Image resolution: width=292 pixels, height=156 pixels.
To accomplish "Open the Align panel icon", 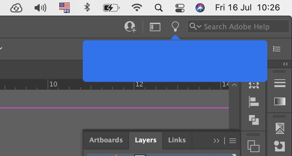I will pos(254,102).
